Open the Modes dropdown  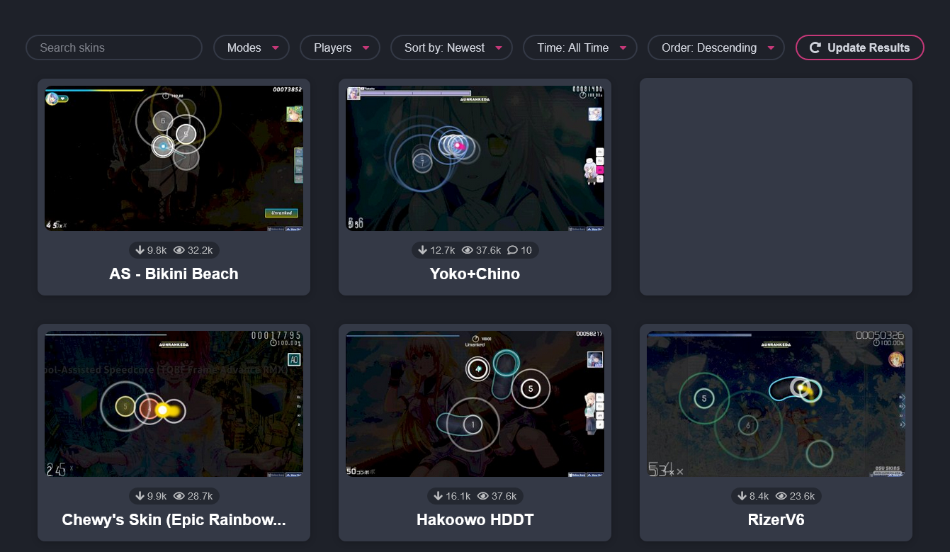click(x=251, y=47)
